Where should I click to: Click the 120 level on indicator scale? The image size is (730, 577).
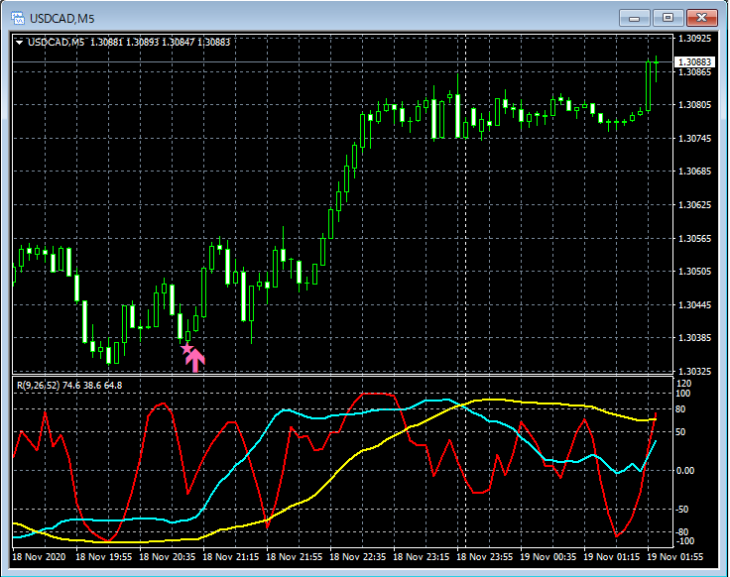pos(683,383)
